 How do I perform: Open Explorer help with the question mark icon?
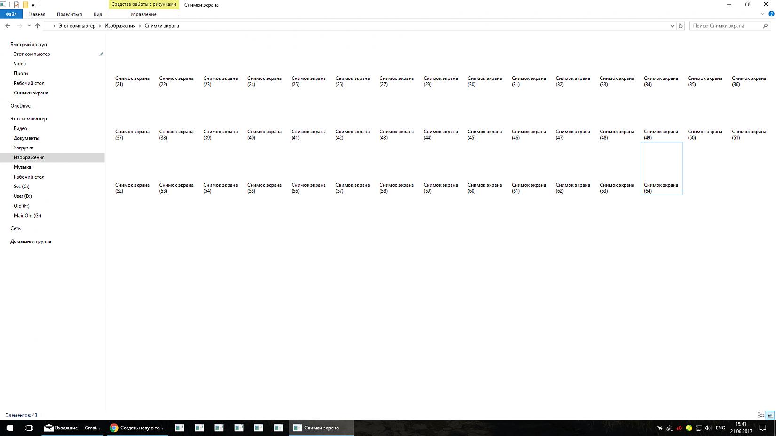pos(771,14)
